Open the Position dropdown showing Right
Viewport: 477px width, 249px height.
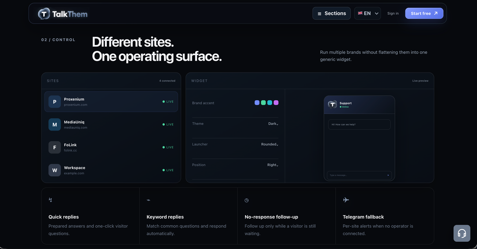[x=273, y=165]
